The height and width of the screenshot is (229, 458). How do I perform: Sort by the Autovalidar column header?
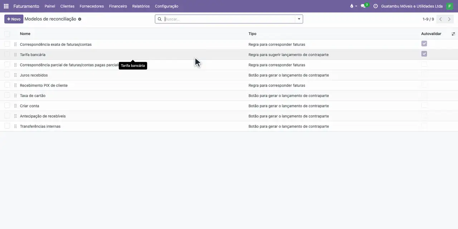(431, 34)
